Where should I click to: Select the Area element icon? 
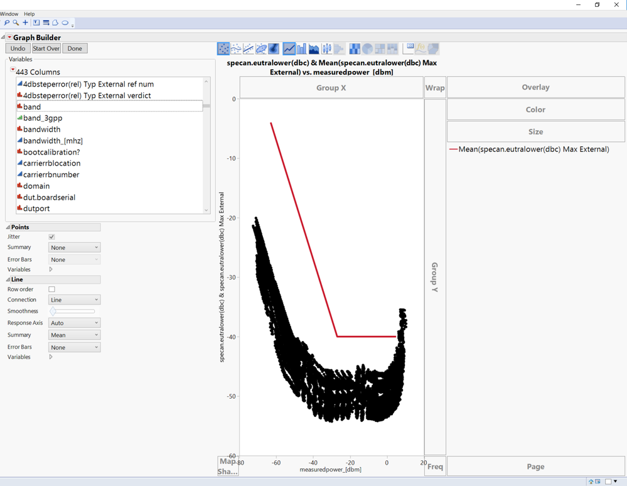(x=314, y=48)
